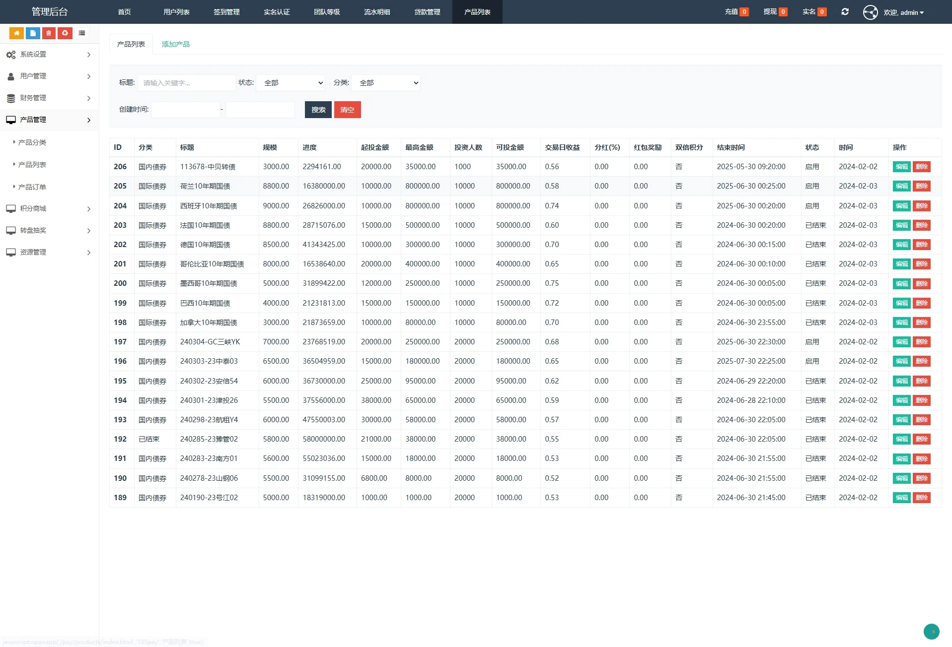
Task: Click the 搜索 search button
Action: tap(318, 110)
